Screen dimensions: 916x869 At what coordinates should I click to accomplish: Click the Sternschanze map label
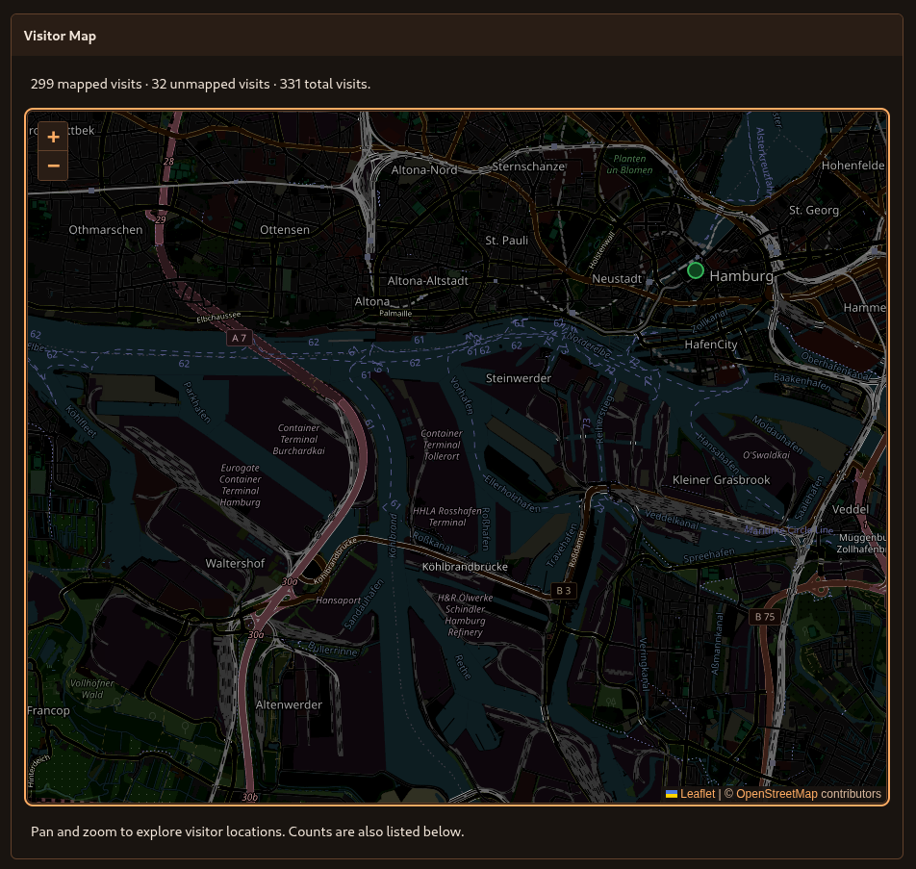(x=528, y=166)
